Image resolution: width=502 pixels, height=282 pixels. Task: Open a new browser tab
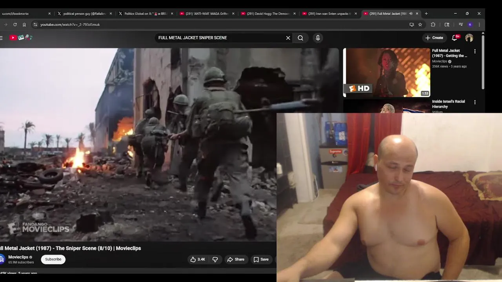point(426,13)
